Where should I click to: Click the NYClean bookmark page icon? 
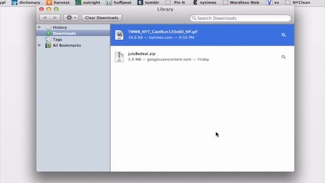[288, 3]
